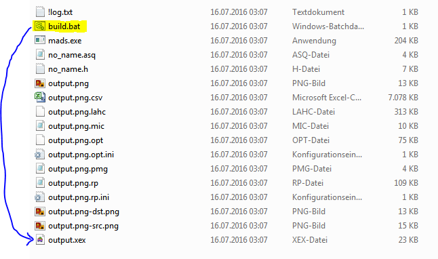438x259 pixels.
Task: Select the !log.txt text document icon
Action: (40, 12)
